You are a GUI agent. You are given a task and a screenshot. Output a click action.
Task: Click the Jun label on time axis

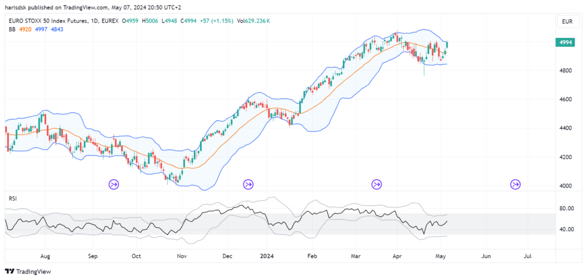[486, 257]
